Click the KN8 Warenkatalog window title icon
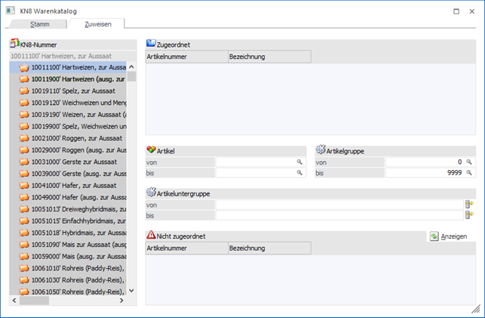 point(10,11)
